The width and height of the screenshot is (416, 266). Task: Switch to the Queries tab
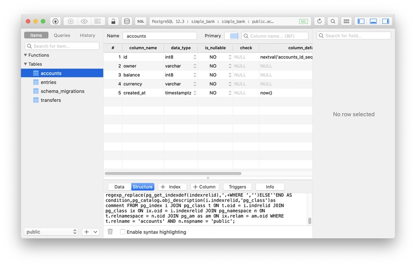[62, 35]
